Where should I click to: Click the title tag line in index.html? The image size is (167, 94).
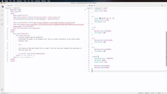tap(36, 19)
